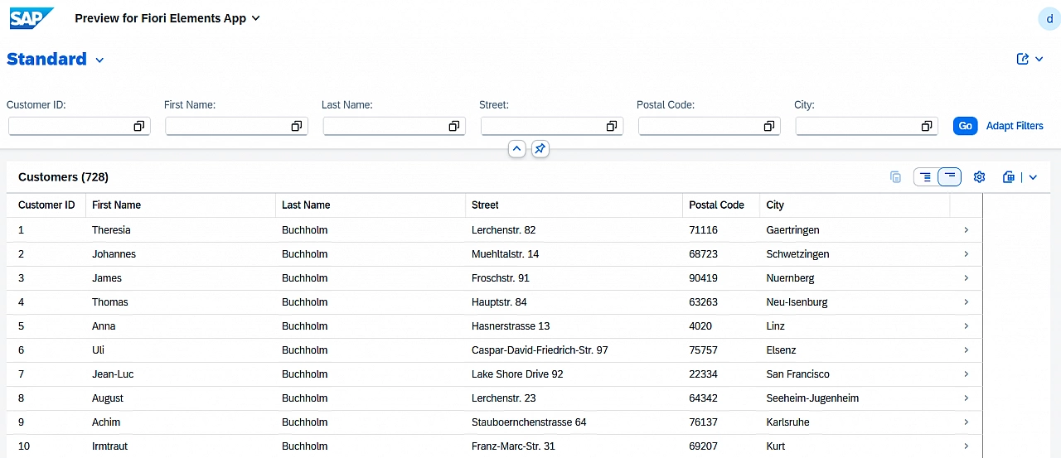This screenshot has height=458, width=1061.
Task: Open table settings gear icon
Action: tap(979, 176)
